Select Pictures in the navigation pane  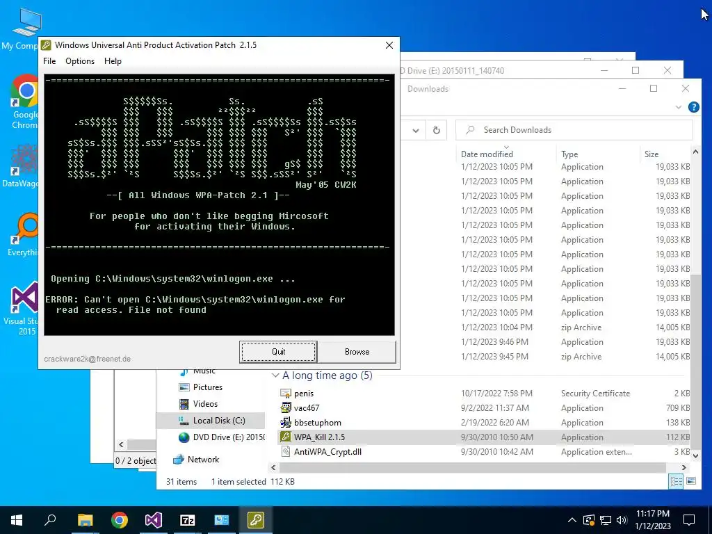[207, 387]
